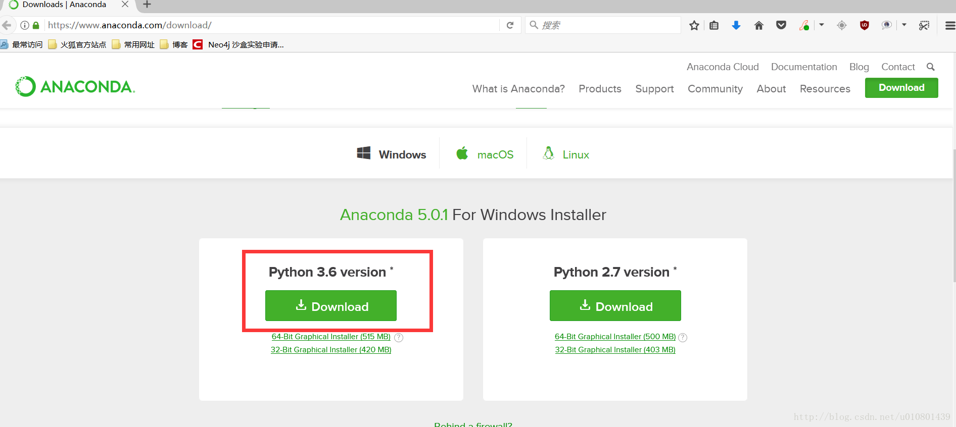This screenshot has width=956, height=427.
Task: Close the Downloads | Anaconda tab
Action: [125, 5]
